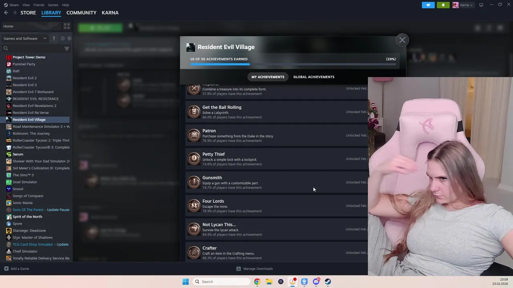
Task: Click the Get the Ball Rolling achievement icon
Action: point(194,112)
